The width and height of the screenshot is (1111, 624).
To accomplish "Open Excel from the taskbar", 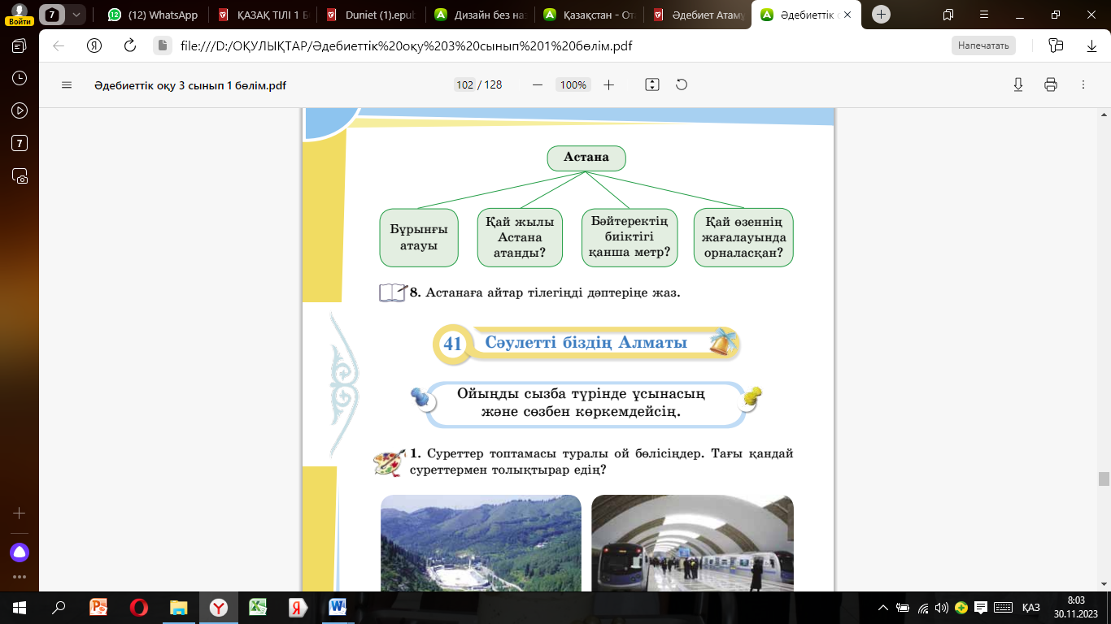I will point(258,607).
